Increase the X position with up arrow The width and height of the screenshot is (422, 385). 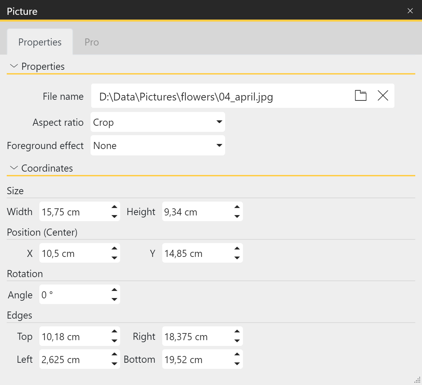pos(114,248)
